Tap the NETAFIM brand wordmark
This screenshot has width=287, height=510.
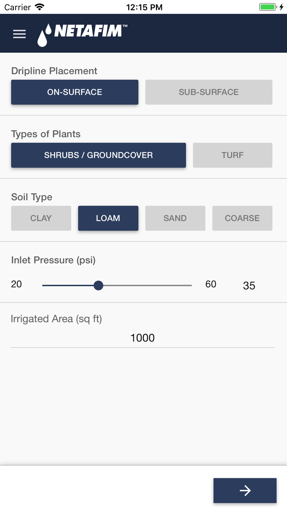pos(89,31)
